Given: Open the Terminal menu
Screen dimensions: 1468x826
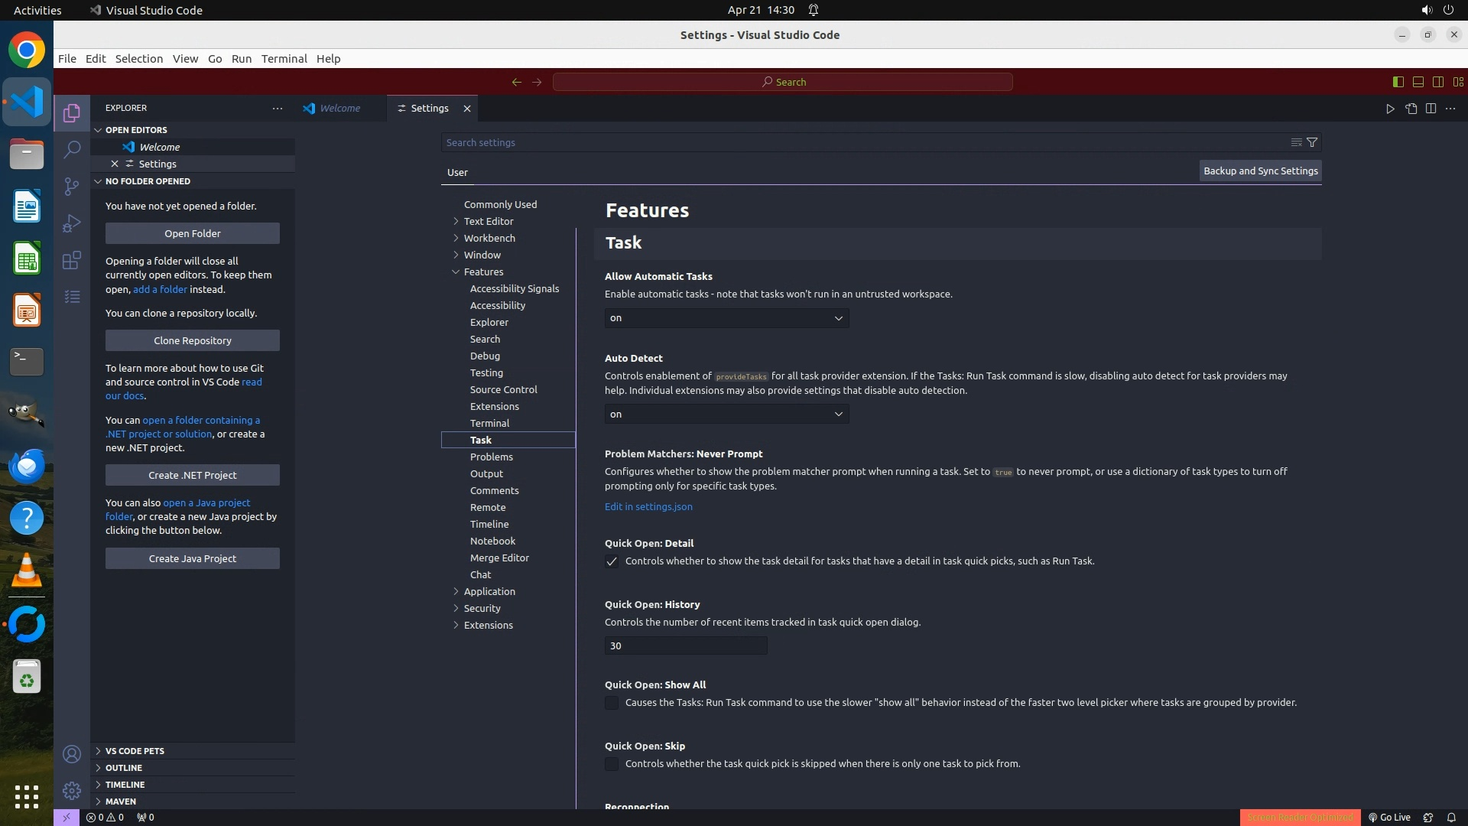Looking at the screenshot, I should (284, 59).
